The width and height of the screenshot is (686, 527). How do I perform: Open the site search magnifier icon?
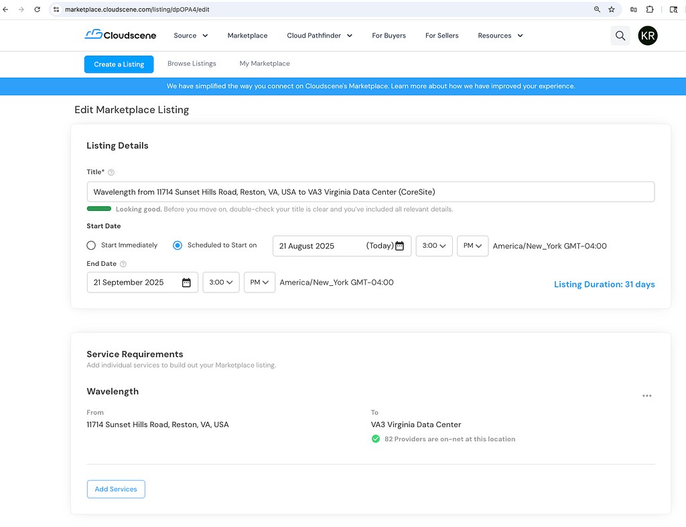click(x=620, y=35)
